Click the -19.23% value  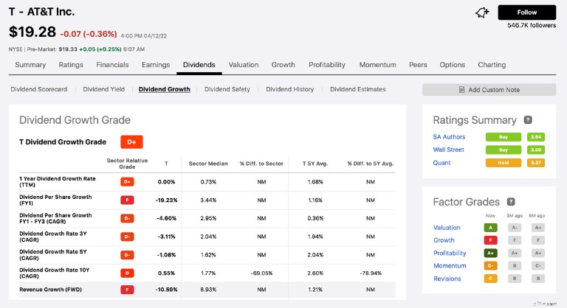click(166, 200)
